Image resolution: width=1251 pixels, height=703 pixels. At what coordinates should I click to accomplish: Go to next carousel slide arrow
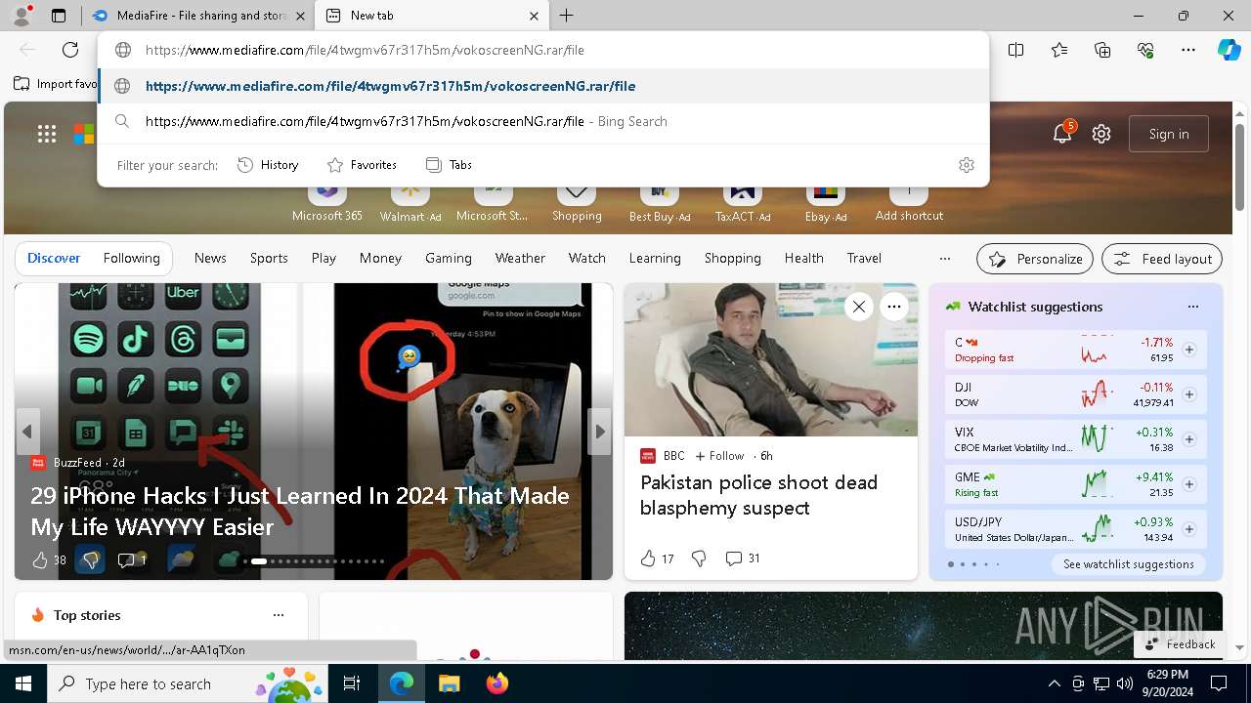click(x=600, y=432)
